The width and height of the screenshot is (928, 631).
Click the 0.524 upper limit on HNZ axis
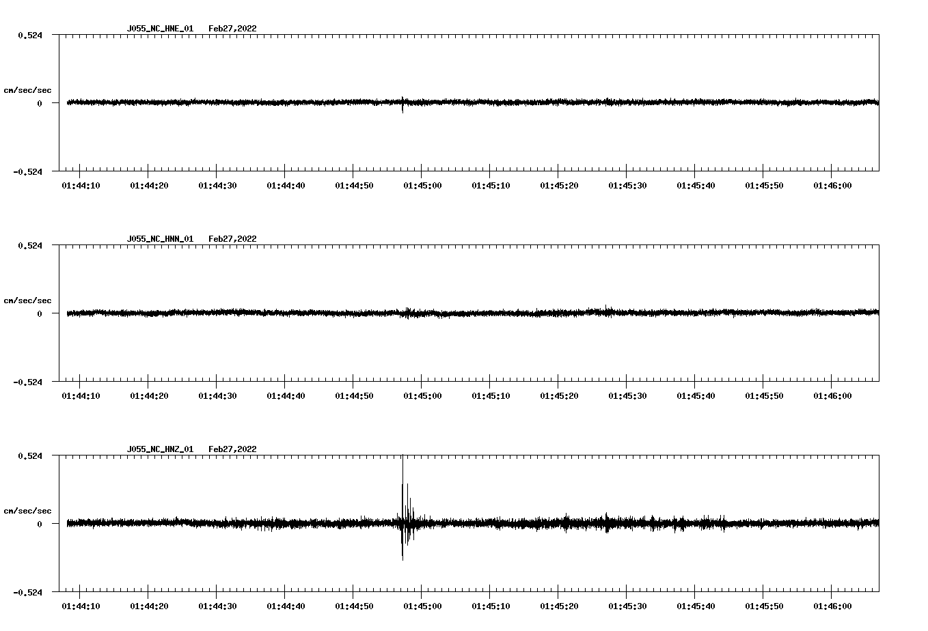pyautogui.click(x=30, y=455)
